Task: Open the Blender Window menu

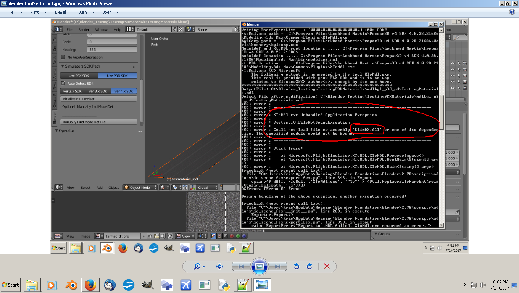Action: 101,29
